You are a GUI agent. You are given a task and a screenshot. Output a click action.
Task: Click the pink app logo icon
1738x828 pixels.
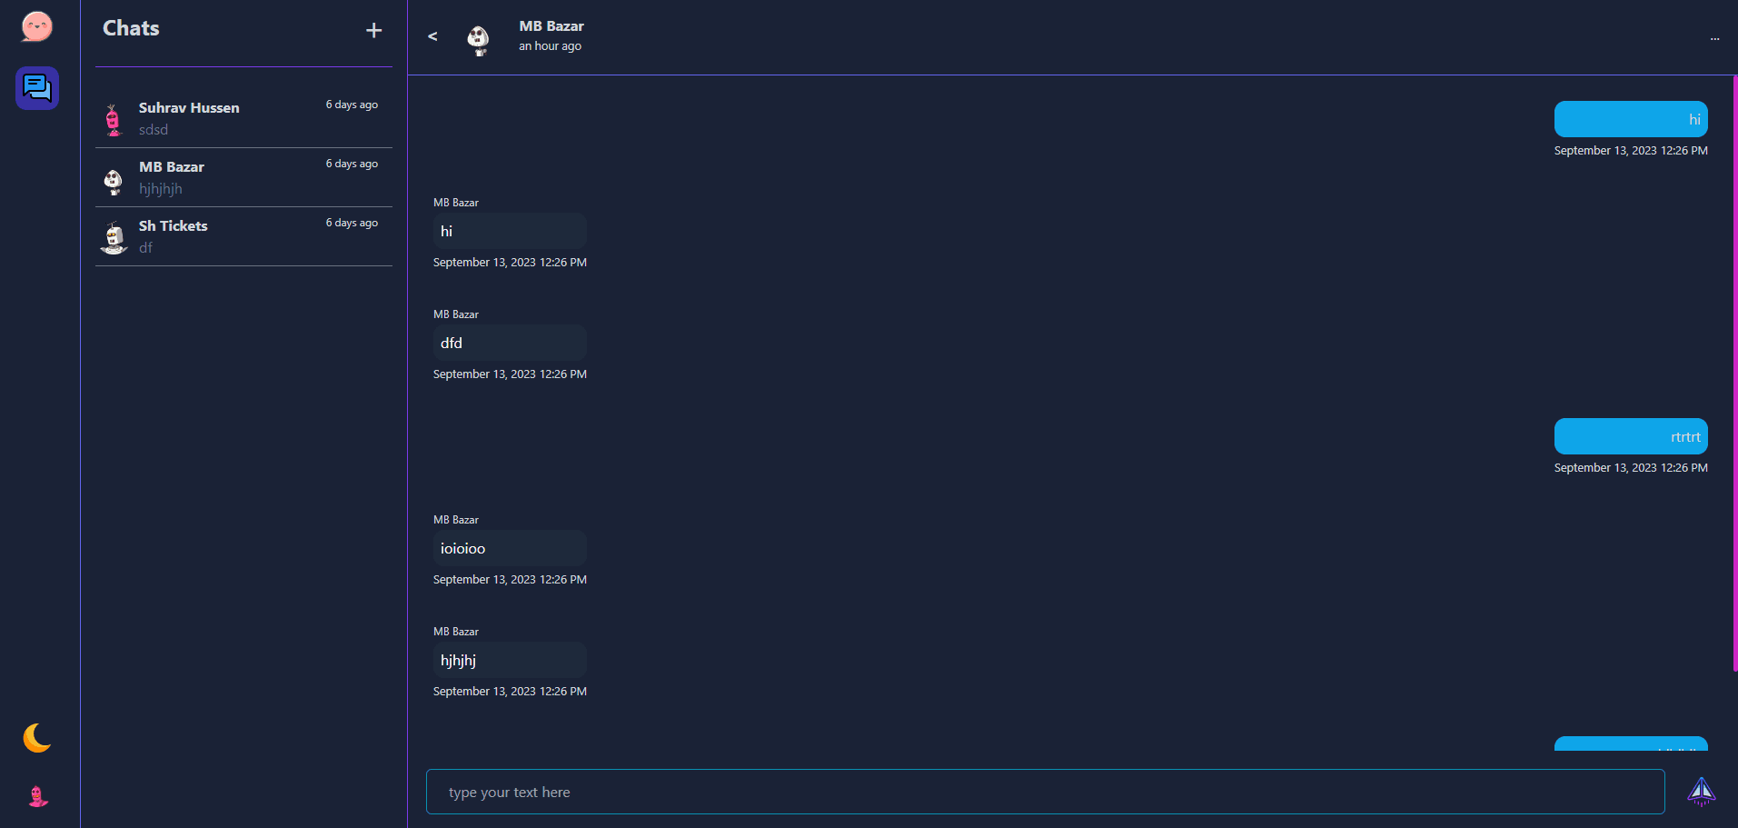tap(37, 26)
